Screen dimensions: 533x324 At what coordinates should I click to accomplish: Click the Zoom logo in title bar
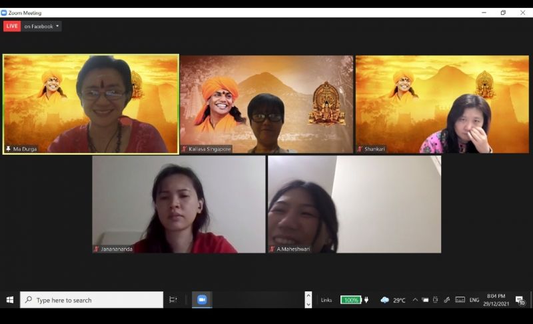[4, 13]
